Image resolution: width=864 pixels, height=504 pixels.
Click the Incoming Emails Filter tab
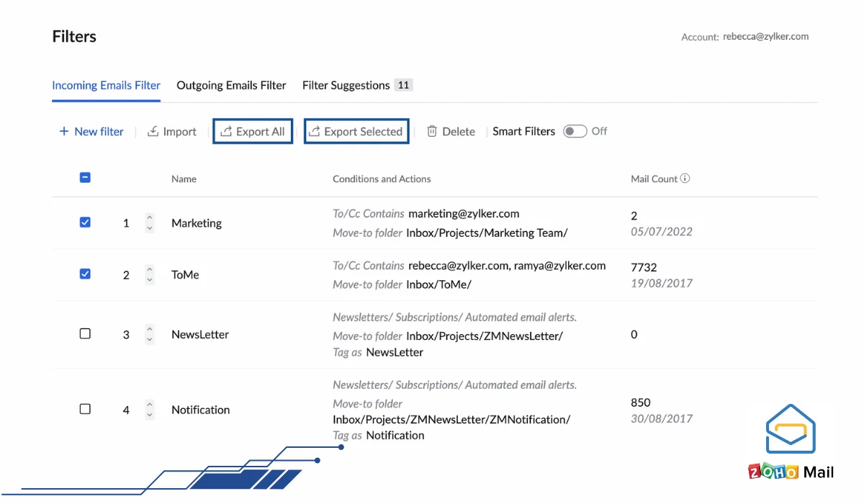(x=106, y=85)
